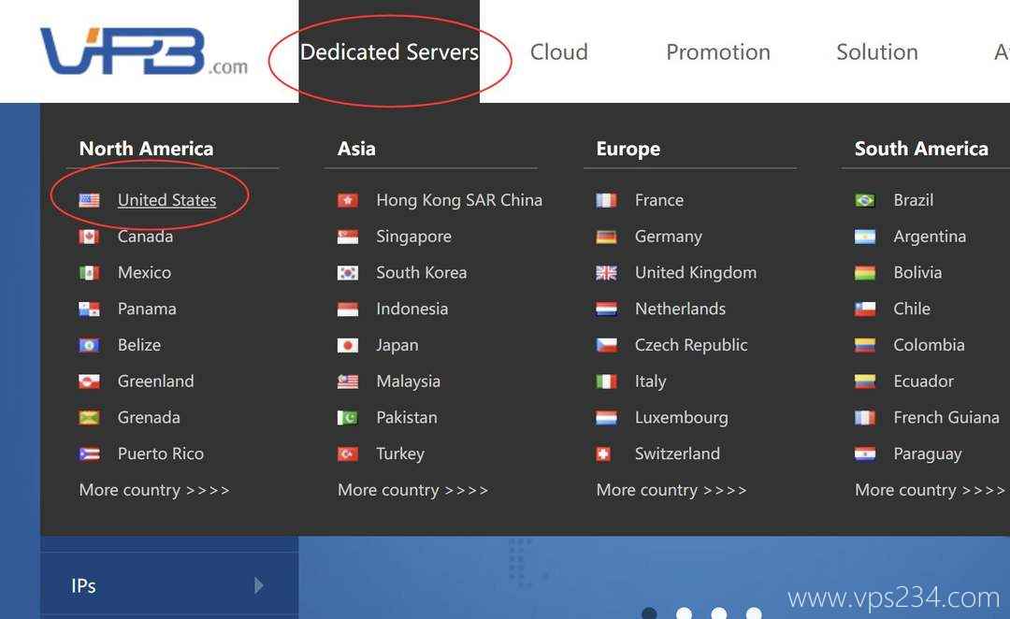Open the Dedicated Servers menu

pos(389,52)
